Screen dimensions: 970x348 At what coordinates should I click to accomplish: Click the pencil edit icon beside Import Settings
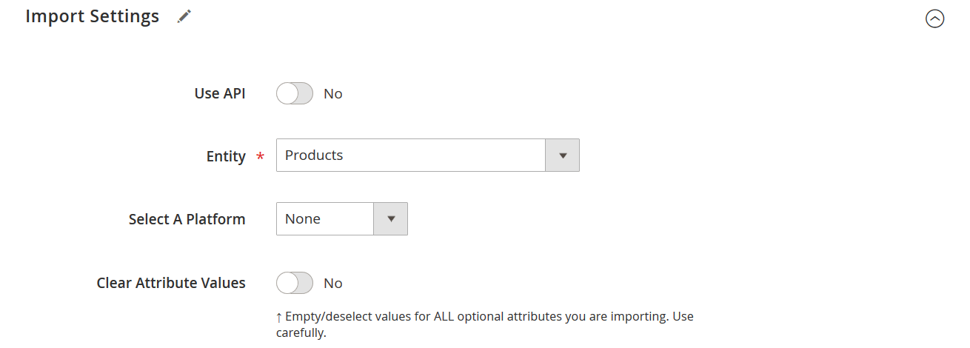[184, 16]
